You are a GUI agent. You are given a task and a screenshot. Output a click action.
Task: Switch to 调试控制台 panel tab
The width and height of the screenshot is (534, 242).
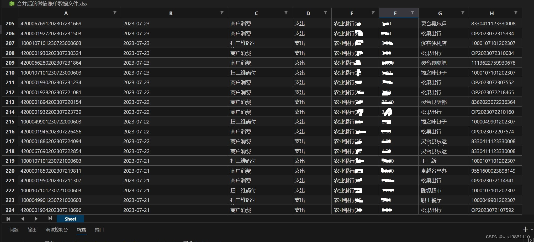pos(57,230)
